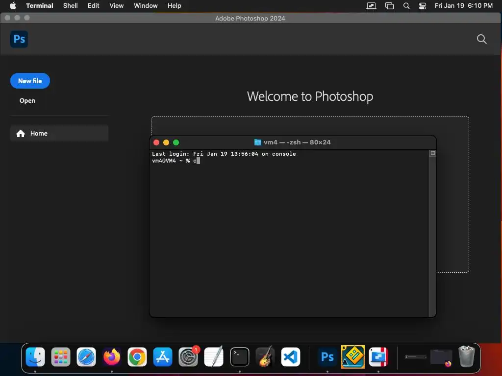
Task: Open the Trash in the Dock
Action: [467, 356]
